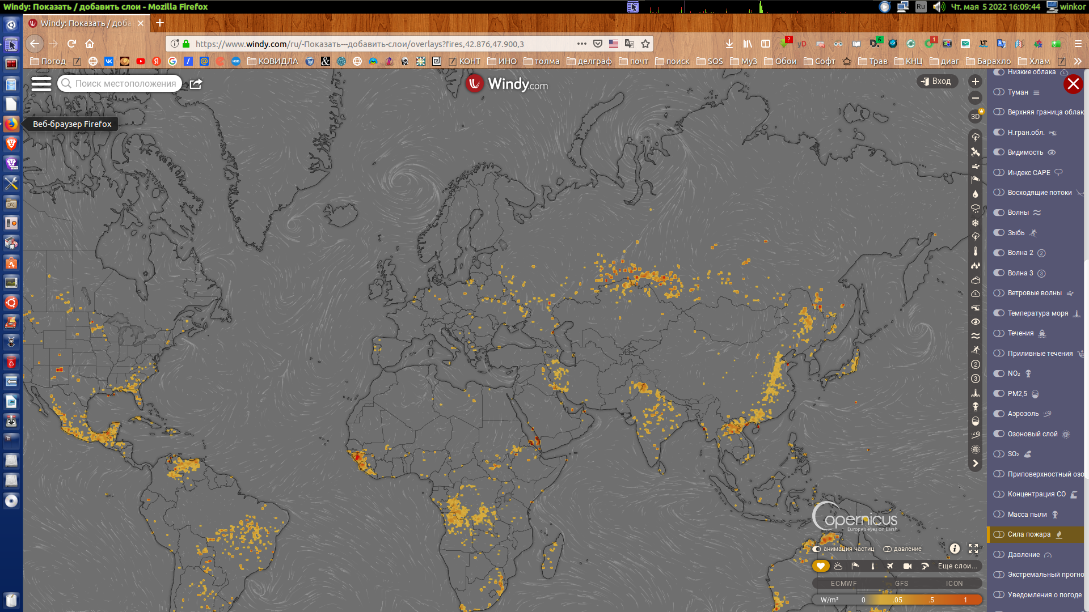Toggle the Течения layer switch
The image size is (1089, 612).
[x=999, y=333]
